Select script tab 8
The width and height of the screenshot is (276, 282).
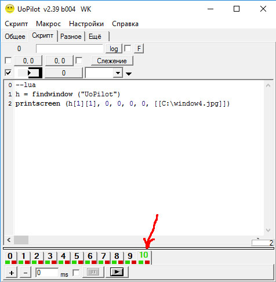coord(117,258)
